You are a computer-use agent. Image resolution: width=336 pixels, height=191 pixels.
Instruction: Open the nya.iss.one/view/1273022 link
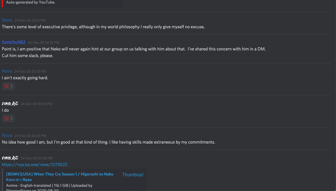coord(34,165)
